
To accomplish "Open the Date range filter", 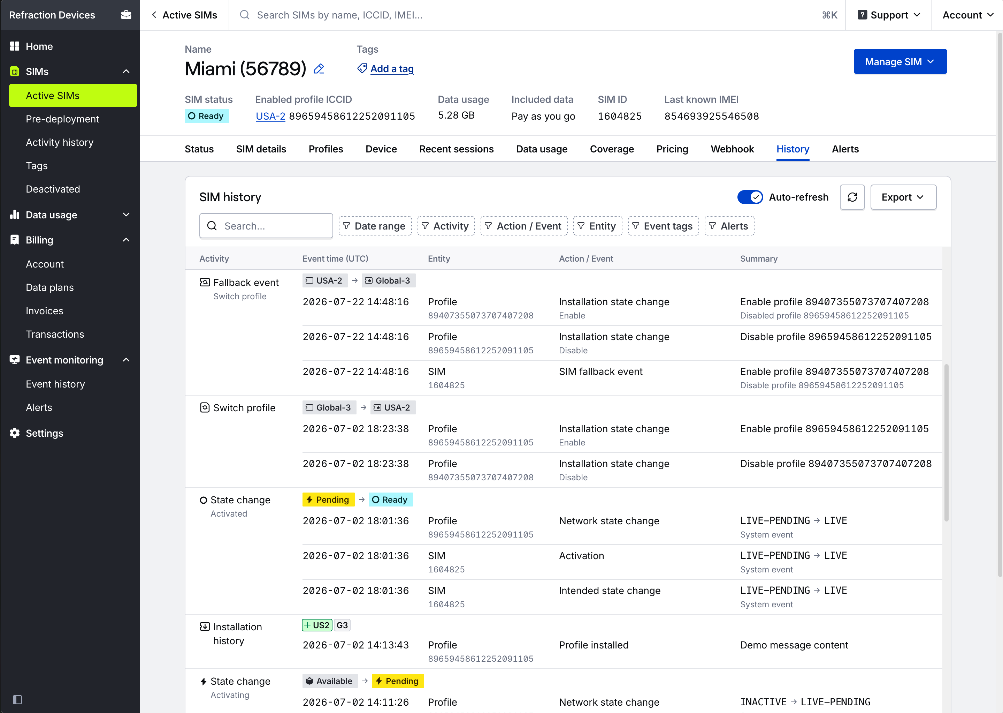I will click(375, 226).
